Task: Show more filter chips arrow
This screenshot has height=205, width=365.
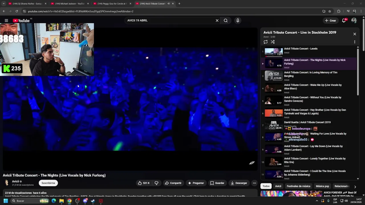Action: point(355,187)
